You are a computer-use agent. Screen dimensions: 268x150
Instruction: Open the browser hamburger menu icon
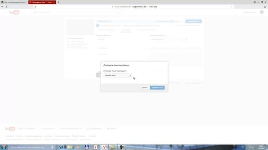coord(255,2)
